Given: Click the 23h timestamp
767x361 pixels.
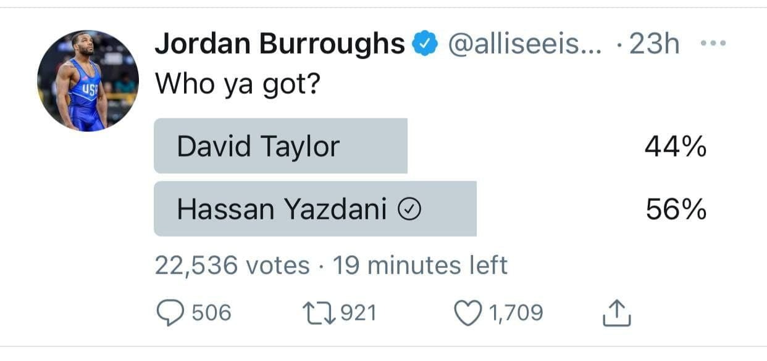Looking at the screenshot, I should (x=654, y=44).
